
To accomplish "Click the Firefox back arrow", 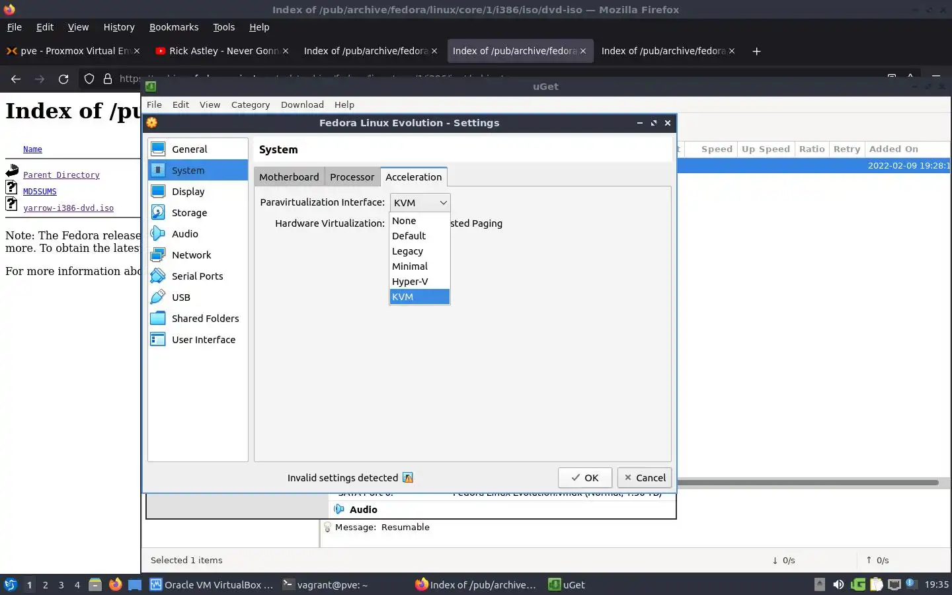I will click(16, 79).
